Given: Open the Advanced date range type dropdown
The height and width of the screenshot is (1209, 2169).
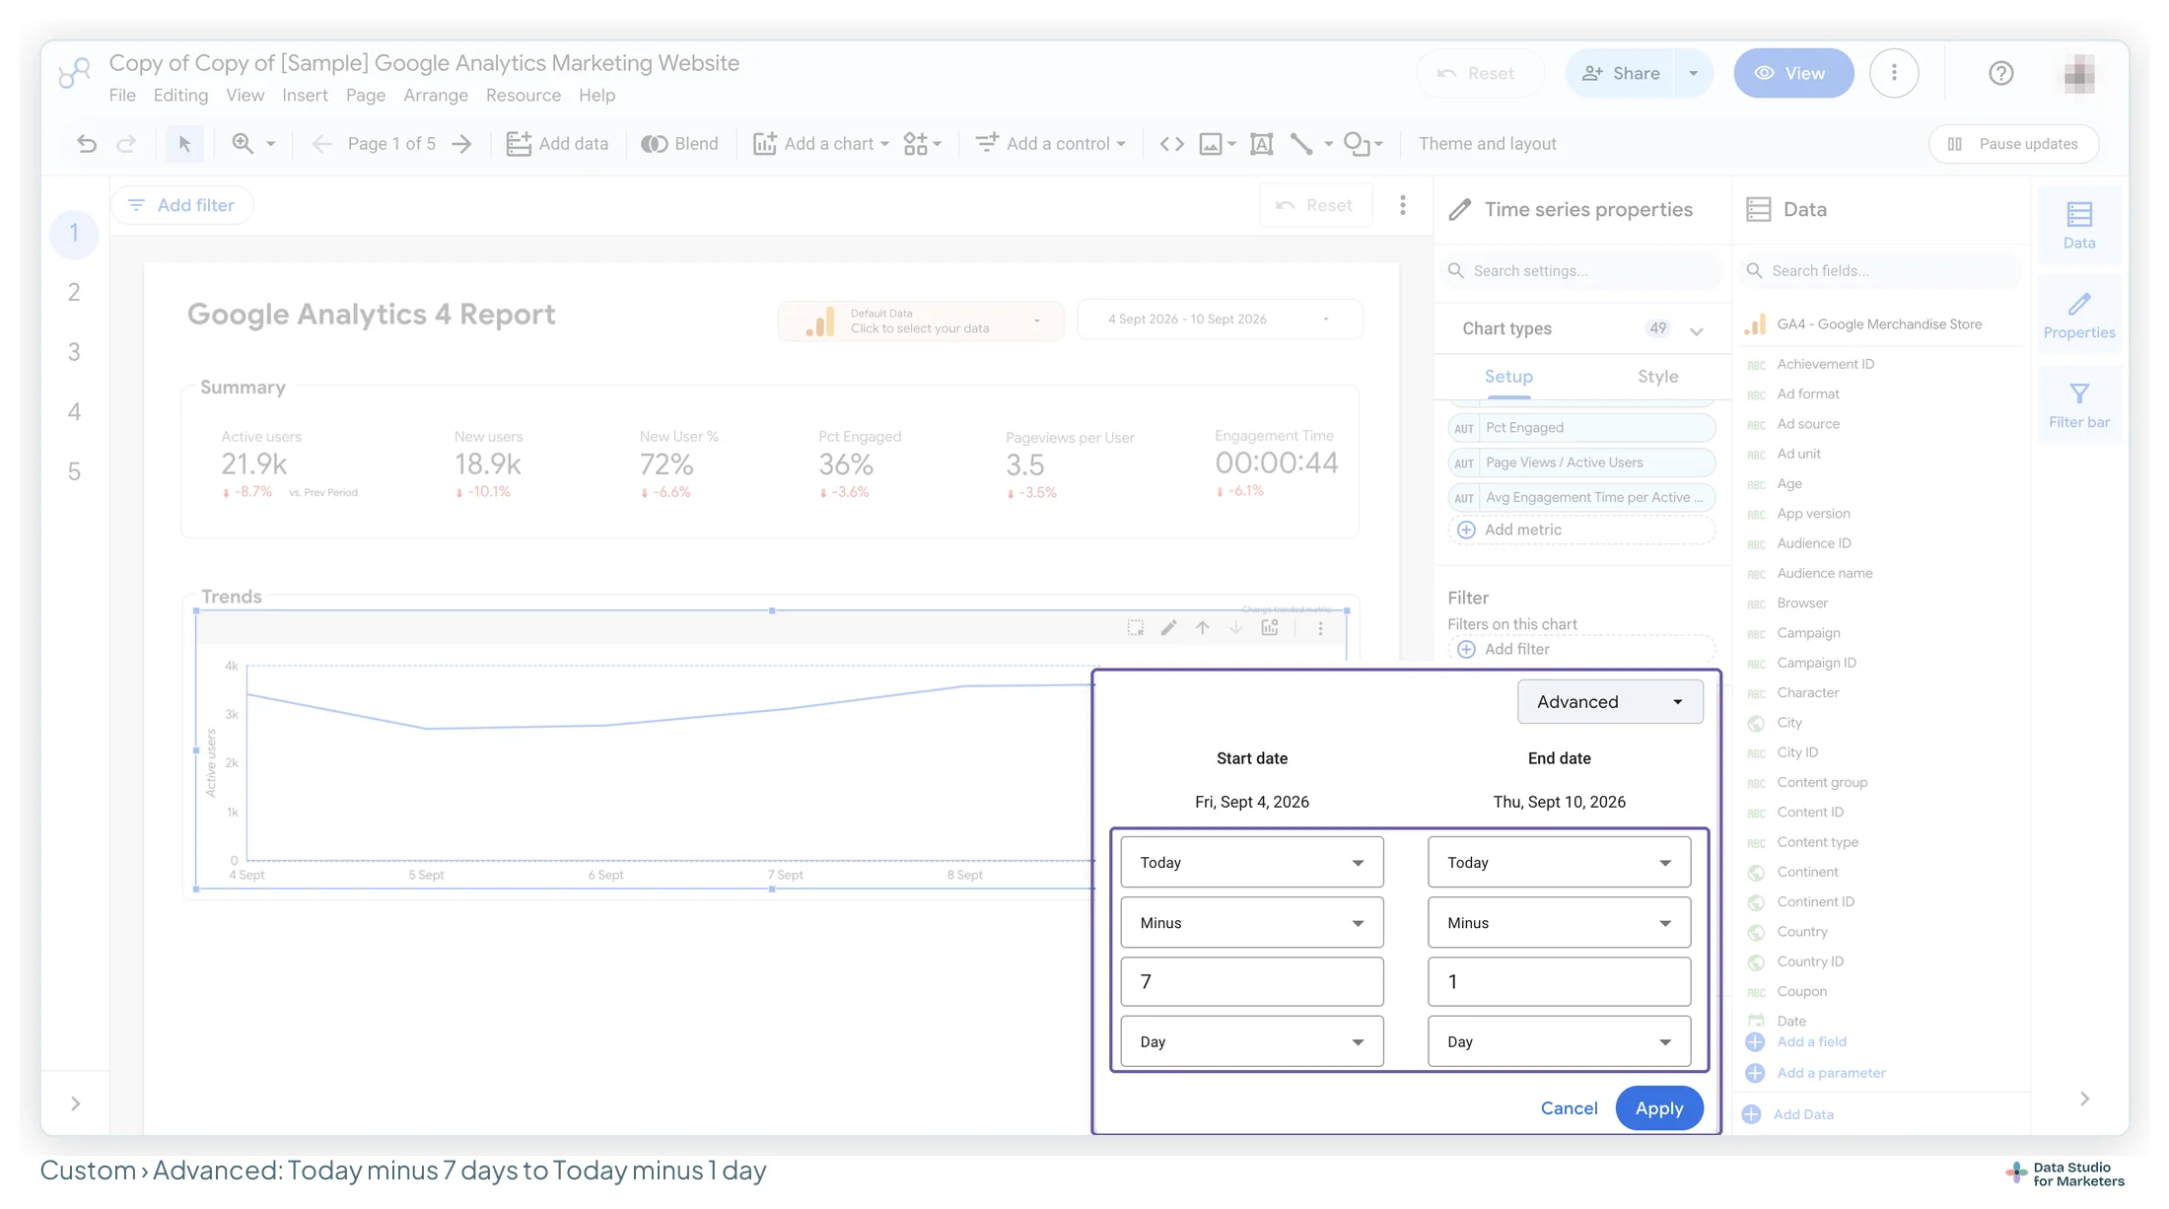Looking at the screenshot, I should pos(1609,702).
